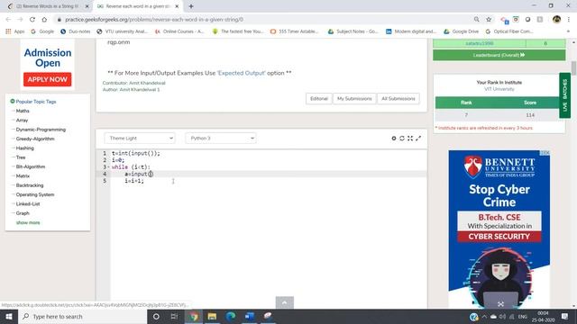Screen dimensions: 577x324
Task: Bookmark this page with the star
Action: (x=489, y=19)
